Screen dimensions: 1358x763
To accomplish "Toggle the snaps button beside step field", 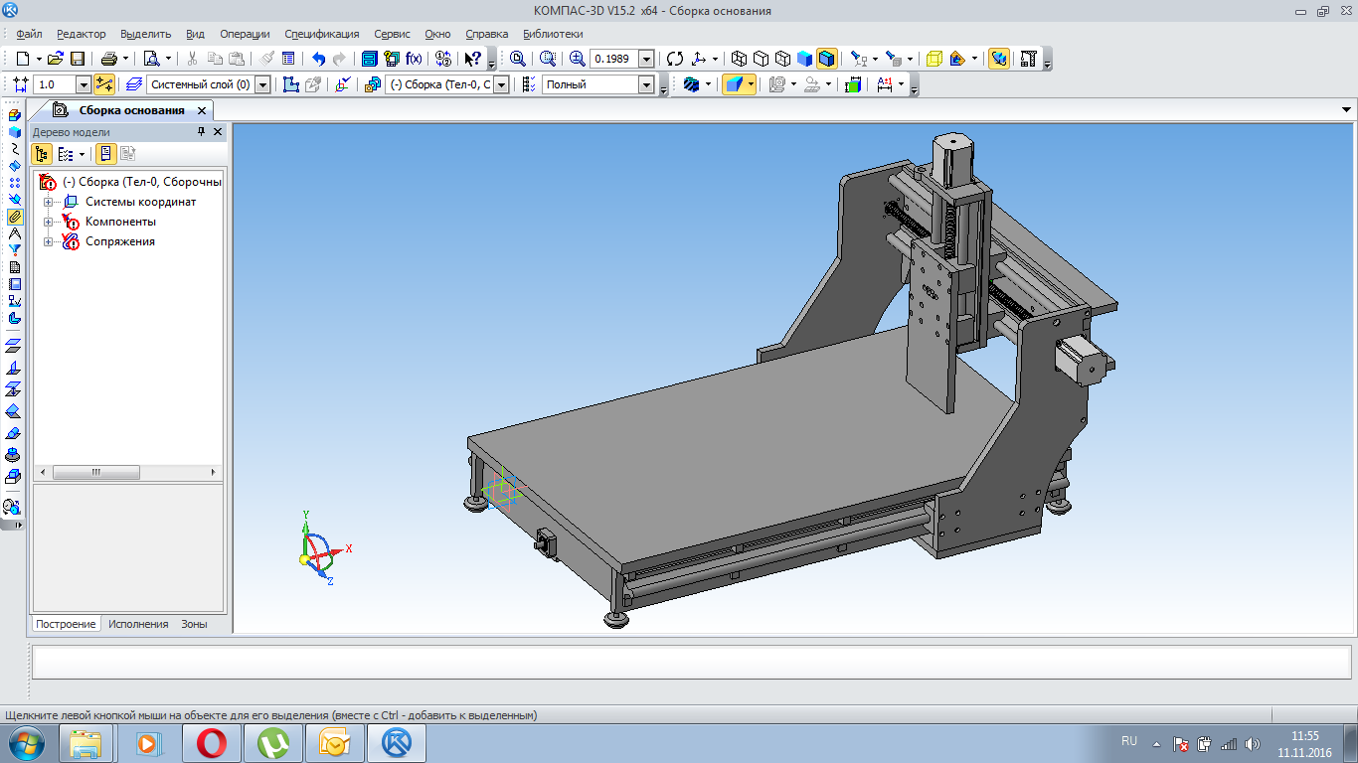I will coord(104,84).
